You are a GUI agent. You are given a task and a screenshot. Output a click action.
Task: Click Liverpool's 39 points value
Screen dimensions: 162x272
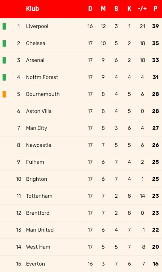tap(155, 26)
